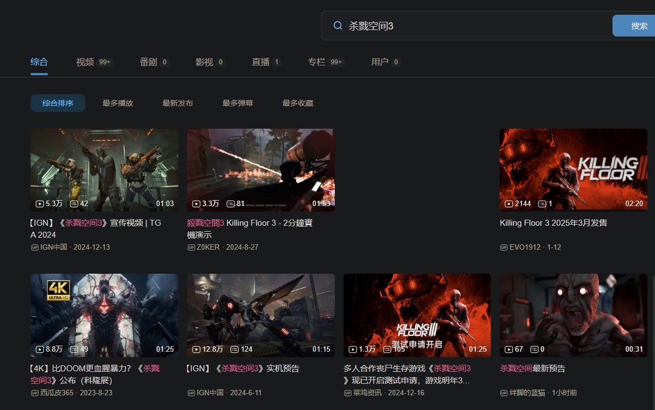
Task: Sort results by 最新发布
Action: point(178,103)
